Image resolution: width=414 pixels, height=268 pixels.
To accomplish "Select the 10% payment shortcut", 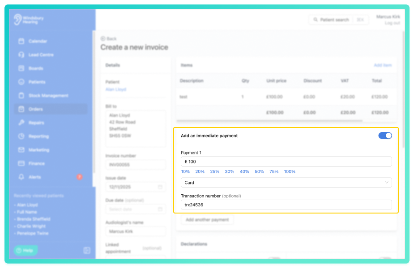I will click(x=185, y=172).
